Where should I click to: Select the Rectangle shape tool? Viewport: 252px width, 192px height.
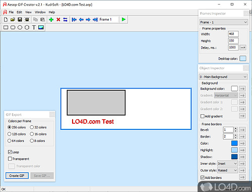pyautogui.click(x=6, y=27)
